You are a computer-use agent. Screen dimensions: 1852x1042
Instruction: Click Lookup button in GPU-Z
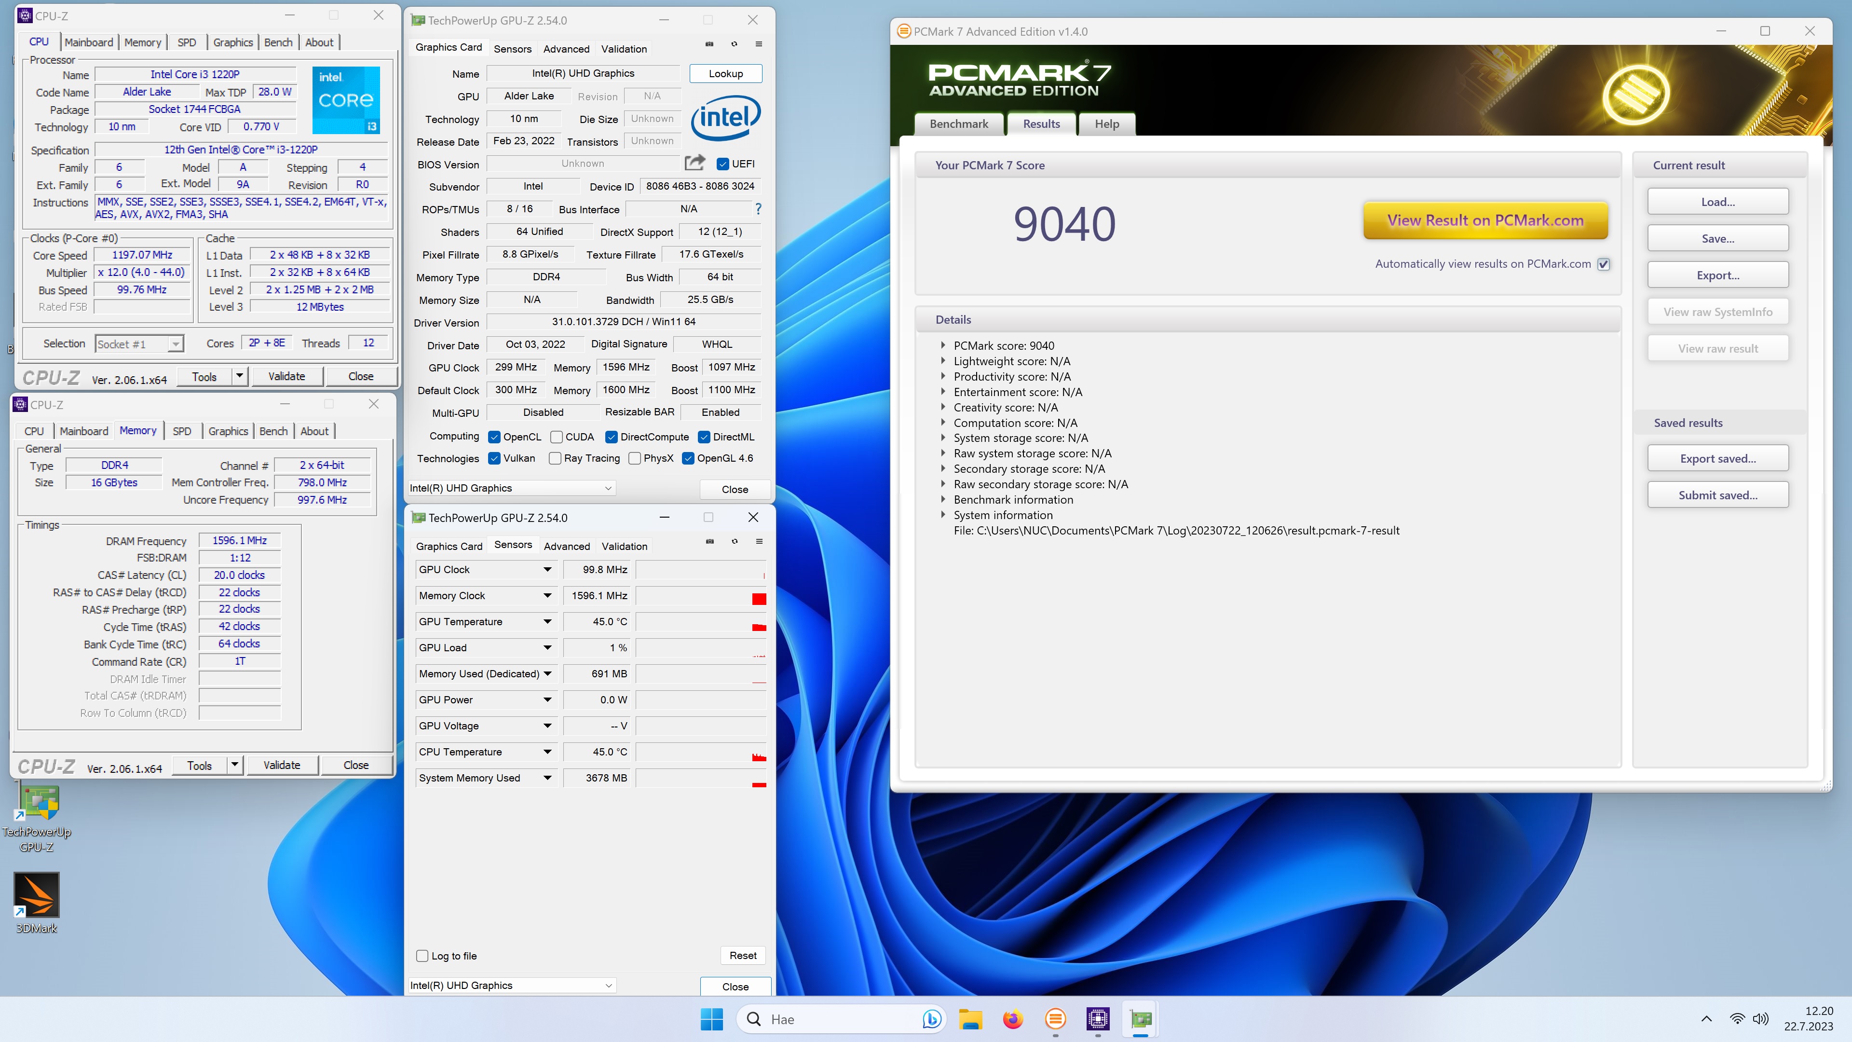coord(725,73)
